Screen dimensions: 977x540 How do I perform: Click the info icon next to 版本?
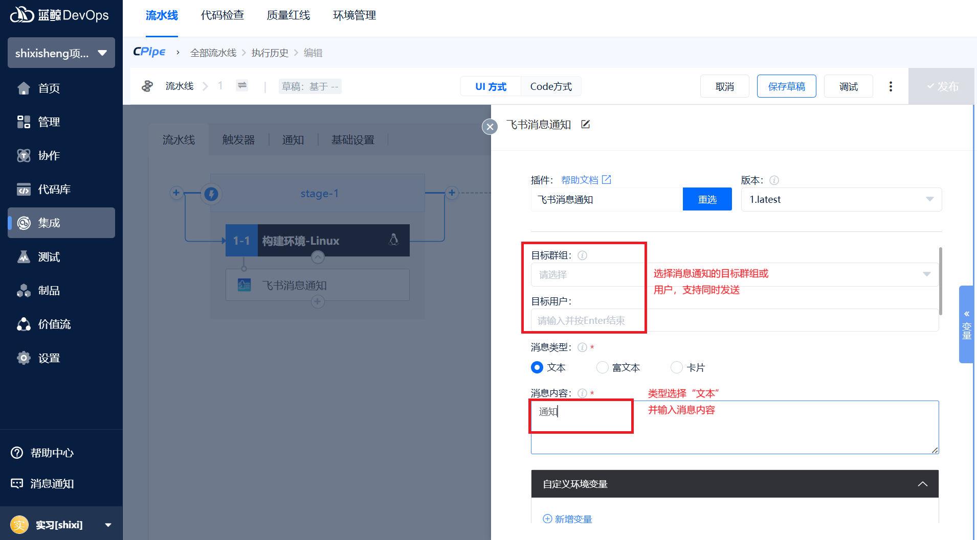point(774,180)
